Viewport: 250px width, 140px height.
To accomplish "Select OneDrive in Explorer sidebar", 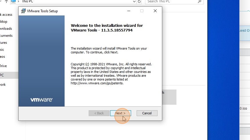I will click(3, 66).
